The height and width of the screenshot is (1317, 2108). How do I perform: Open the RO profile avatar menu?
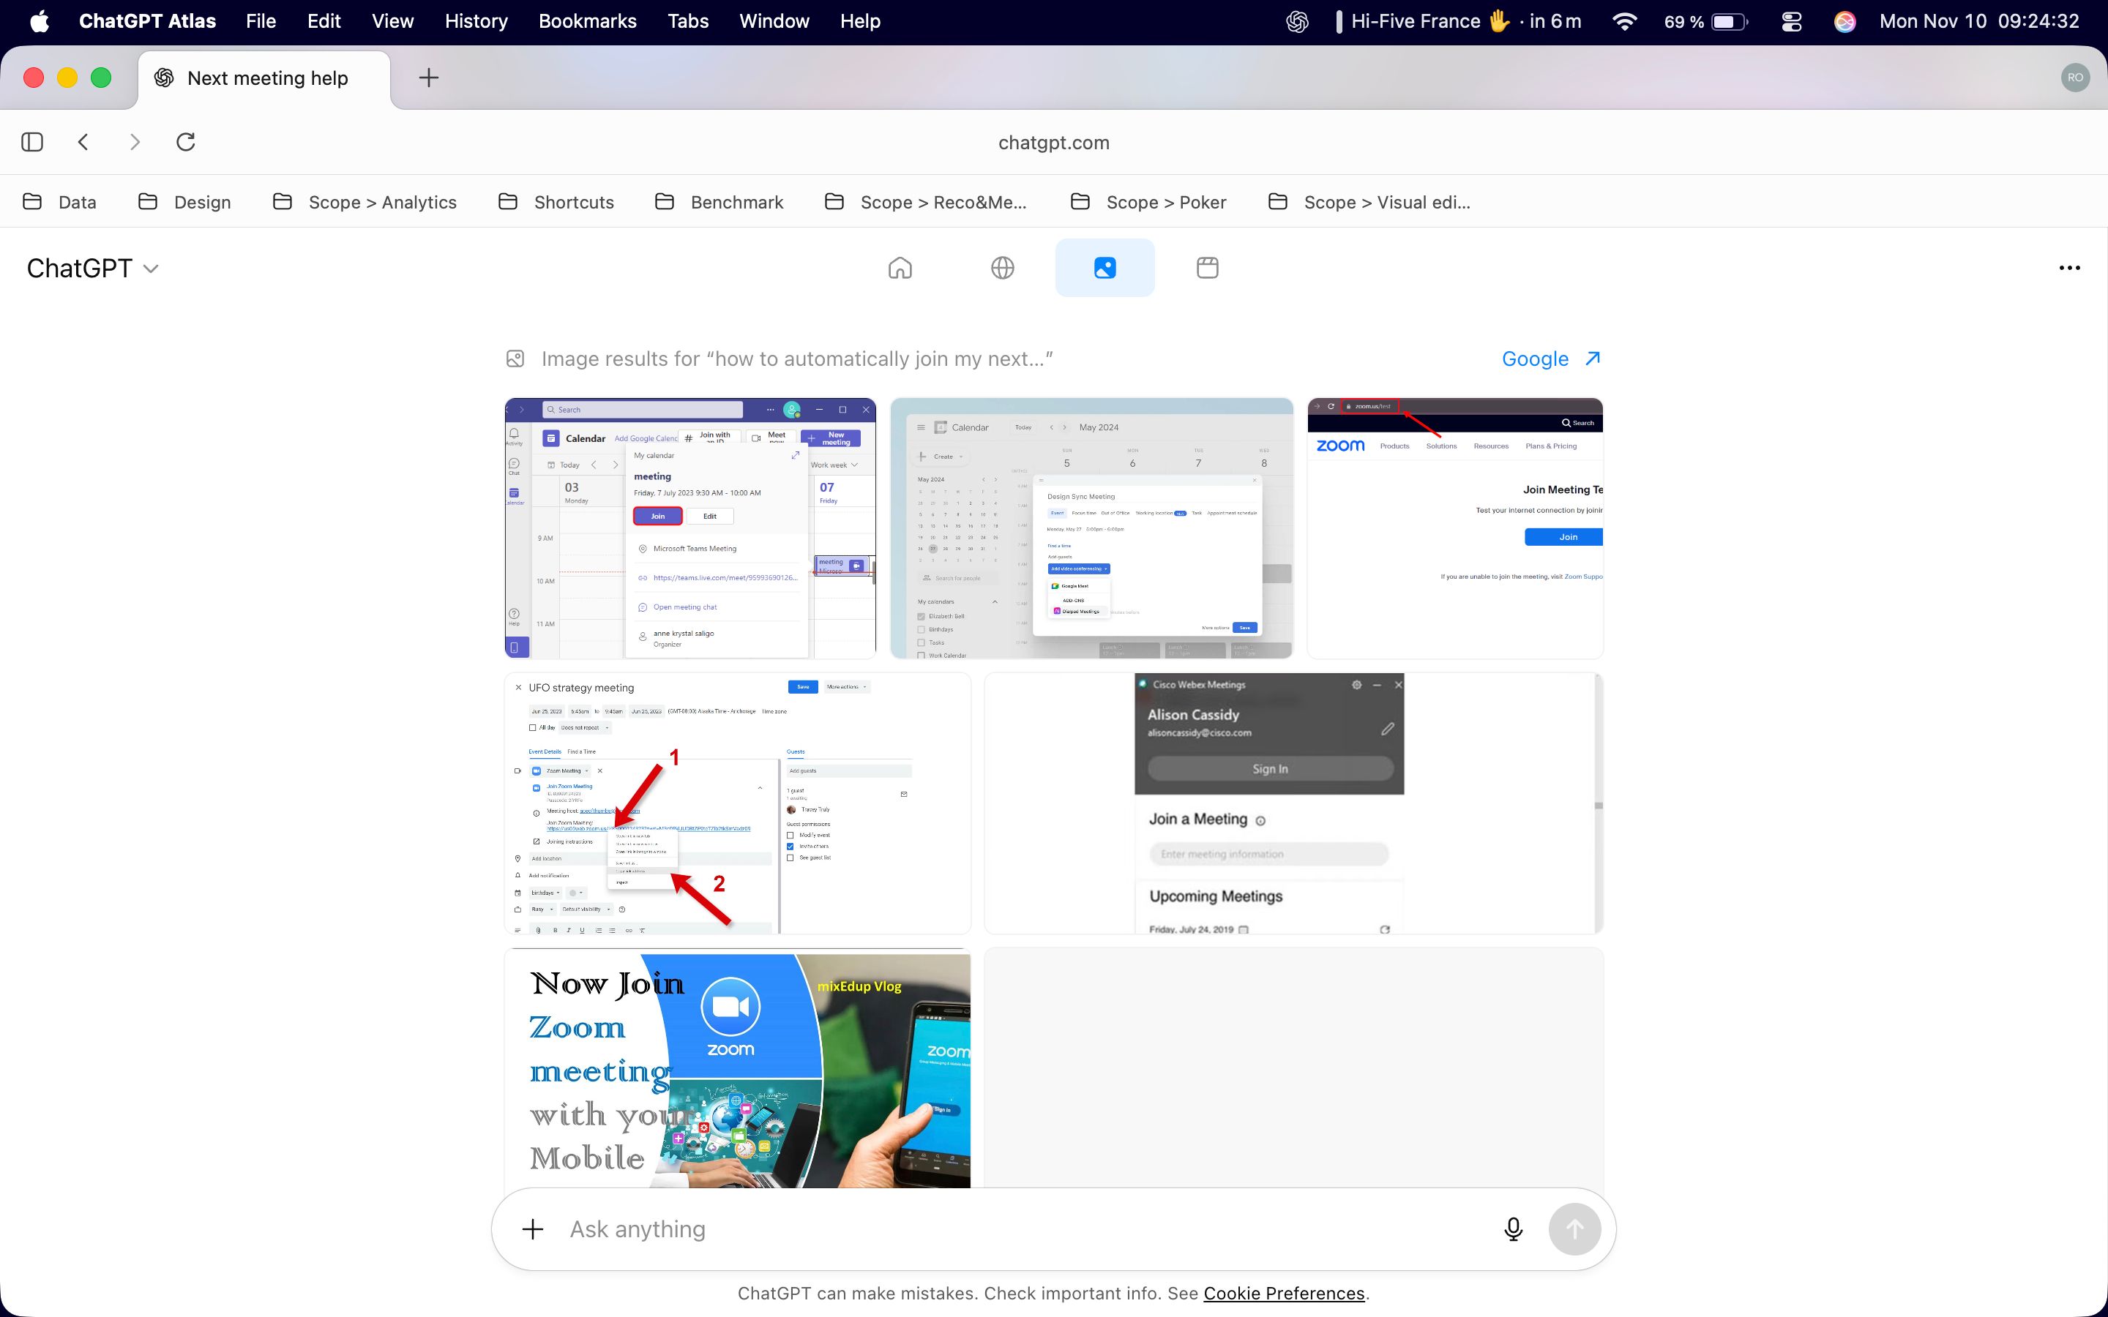click(x=2076, y=78)
